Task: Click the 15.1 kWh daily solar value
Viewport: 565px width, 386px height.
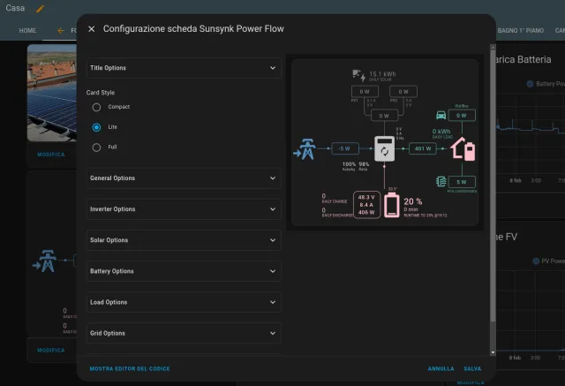Action: click(382, 74)
